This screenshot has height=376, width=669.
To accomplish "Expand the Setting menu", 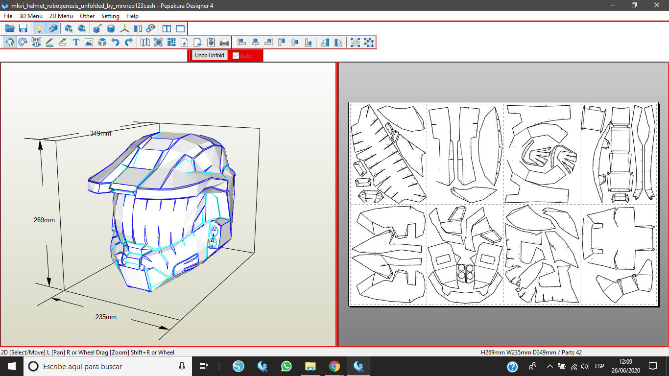I will (110, 16).
